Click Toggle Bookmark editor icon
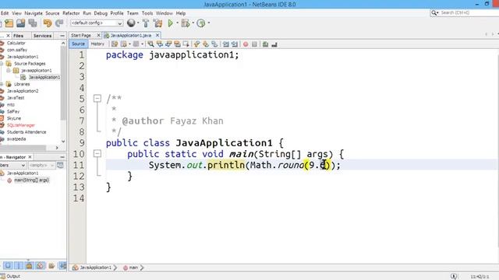Viewport: 499px width, 280px height. 214,44
